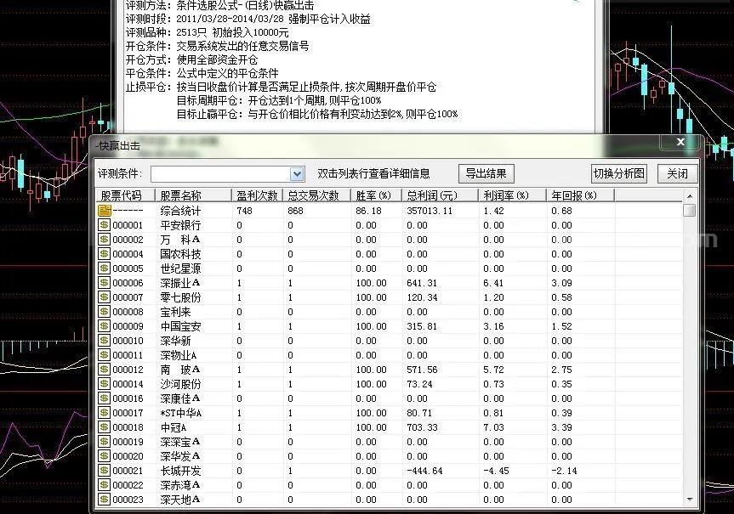Click the coin icon for stock 000001

coord(105,225)
